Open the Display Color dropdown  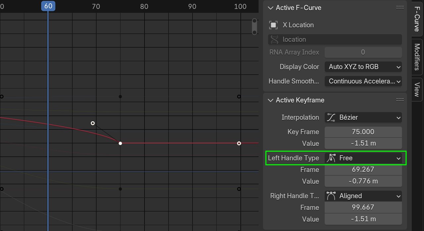[363, 67]
